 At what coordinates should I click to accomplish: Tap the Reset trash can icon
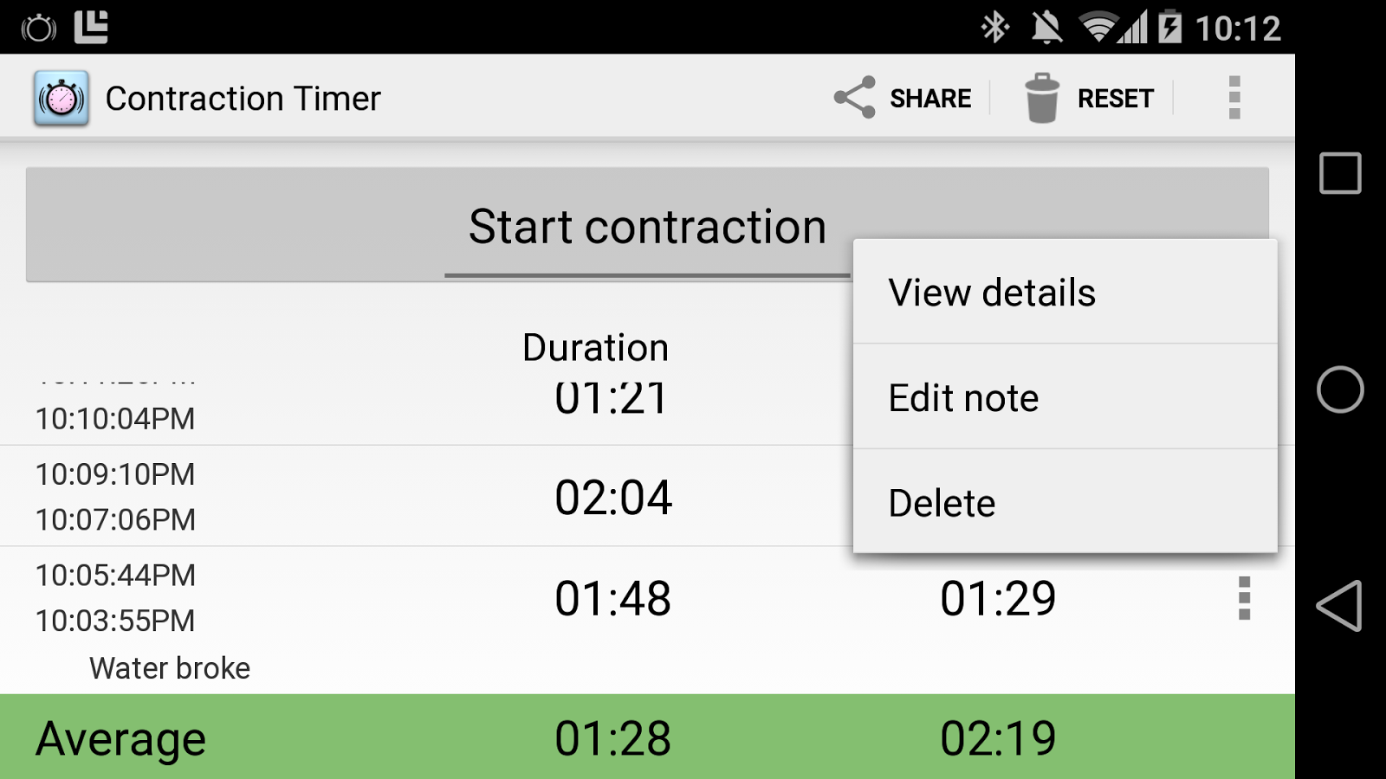[1040, 96]
